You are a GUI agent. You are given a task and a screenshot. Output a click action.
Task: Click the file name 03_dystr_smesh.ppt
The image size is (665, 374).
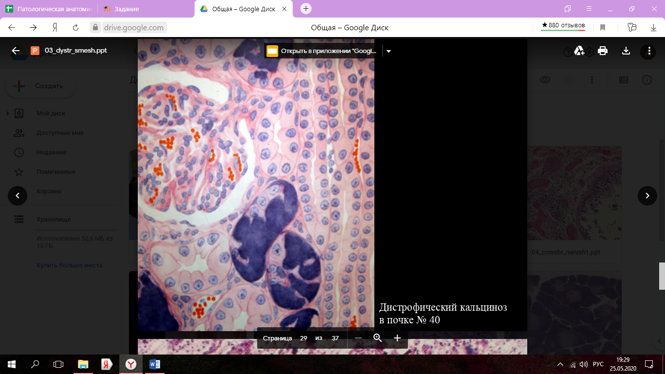(75, 51)
